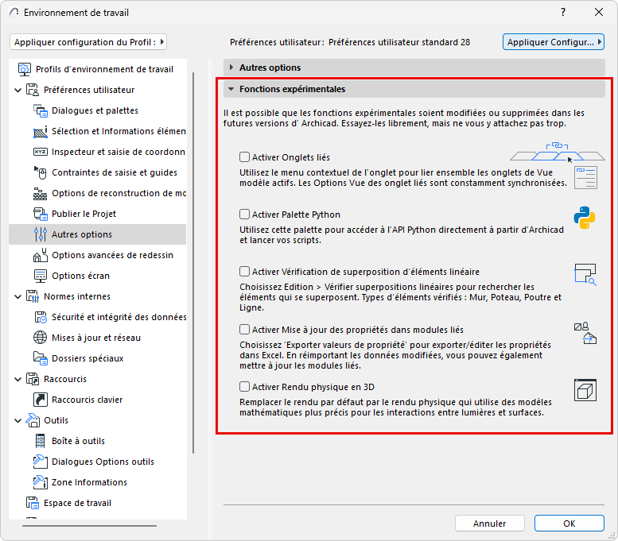The width and height of the screenshot is (618, 541).
Task: Click the Sécurité et intégrité des données icon
Action: (x=41, y=317)
